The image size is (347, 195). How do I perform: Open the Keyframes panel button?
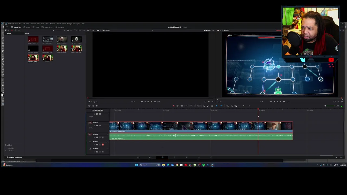(60, 27)
